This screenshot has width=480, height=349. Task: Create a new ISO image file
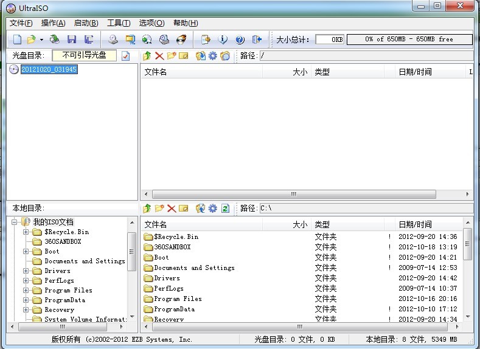point(17,40)
